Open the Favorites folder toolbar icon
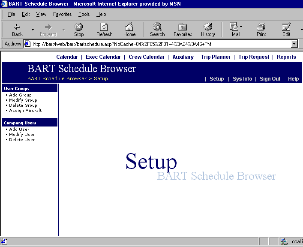Screen dimensions: 303x247 coord(183,27)
